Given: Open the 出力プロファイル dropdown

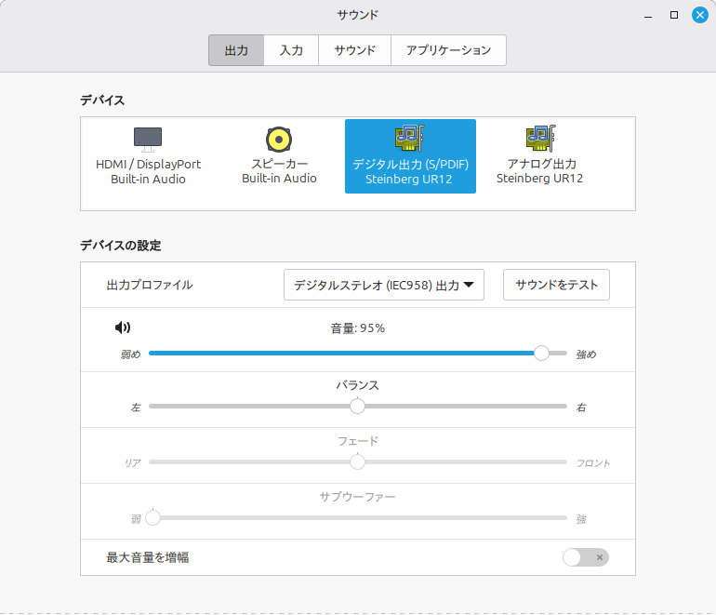Looking at the screenshot, I should pos(383,286).
